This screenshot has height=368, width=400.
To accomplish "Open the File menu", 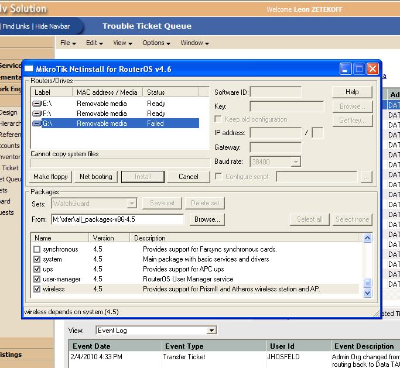I will [x=68, y=43].
